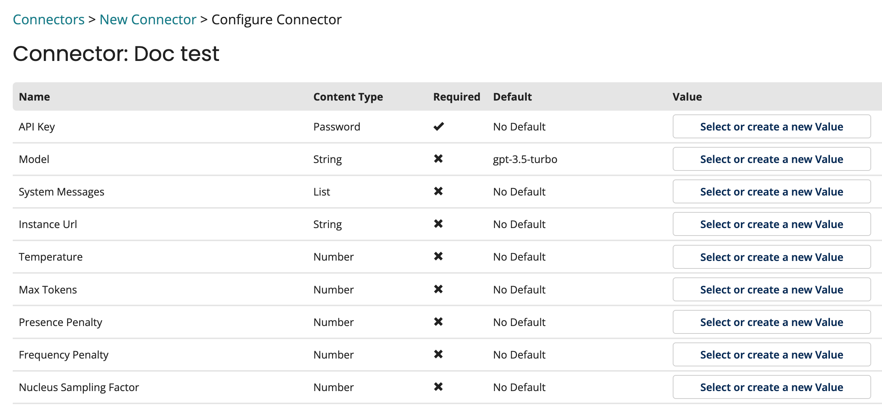Click the Nucleus Sampling Factor X icon
Image resolution: width=882 pixels, height=412 pixels.
(438, 387)
